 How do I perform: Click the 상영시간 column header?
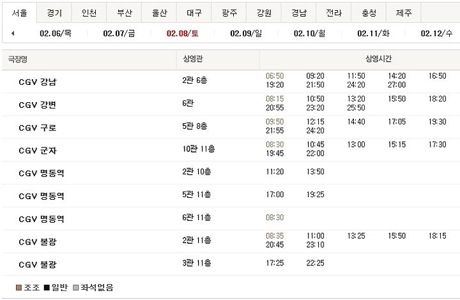pos(378,59)
